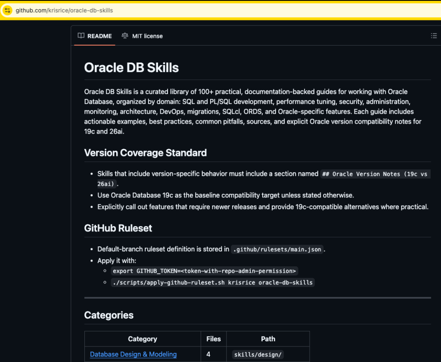Image resolution: width=441 pixels, height=362 pixels.
Task: Click the Categories heading
Action: tap(109, 315)
